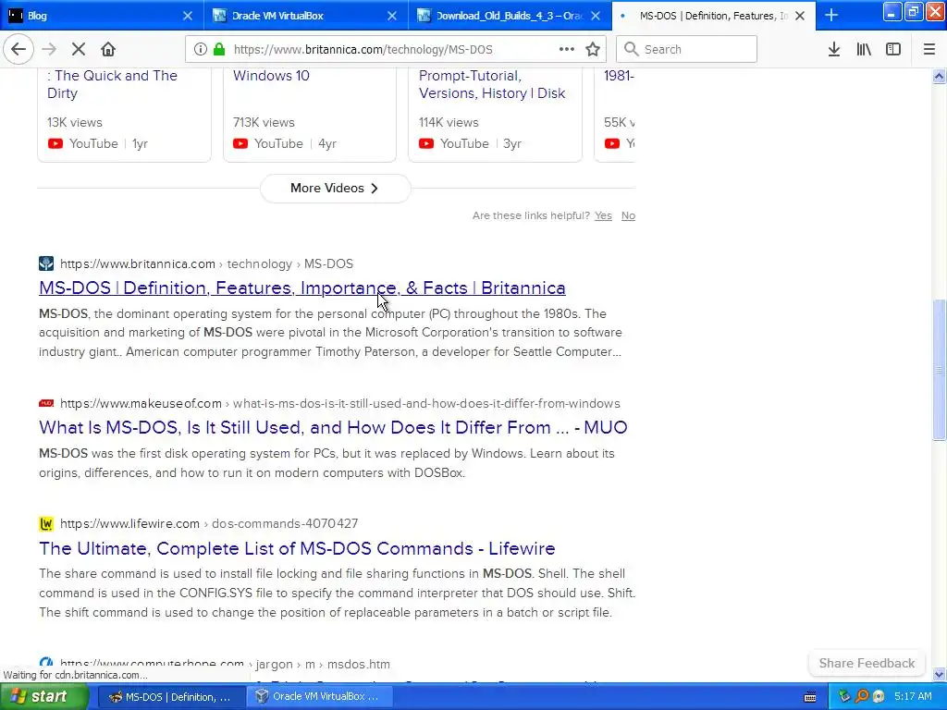Click the Search box in toolbar
Image resolution: width=947 pixels, height=710 pixels.
[686, 50]
